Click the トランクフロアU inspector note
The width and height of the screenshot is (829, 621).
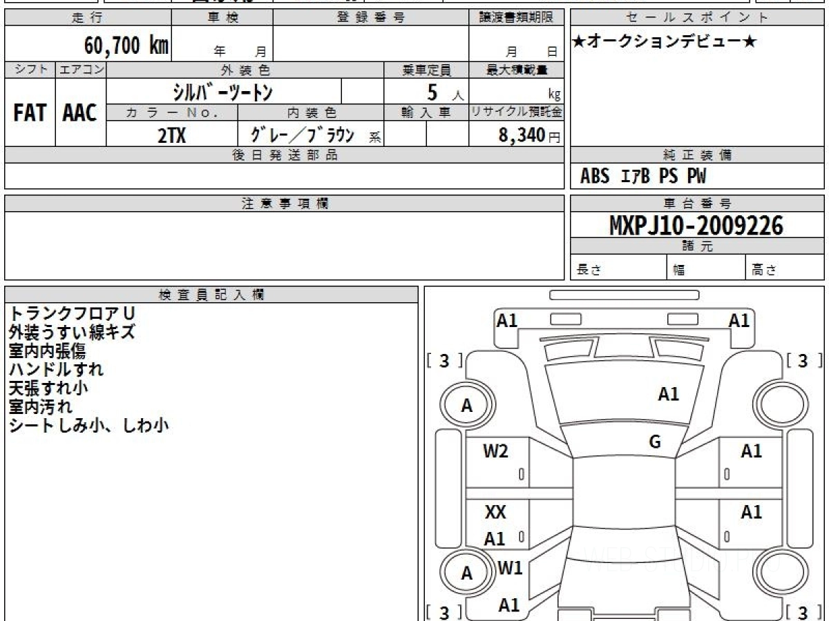tap(72, 313)
